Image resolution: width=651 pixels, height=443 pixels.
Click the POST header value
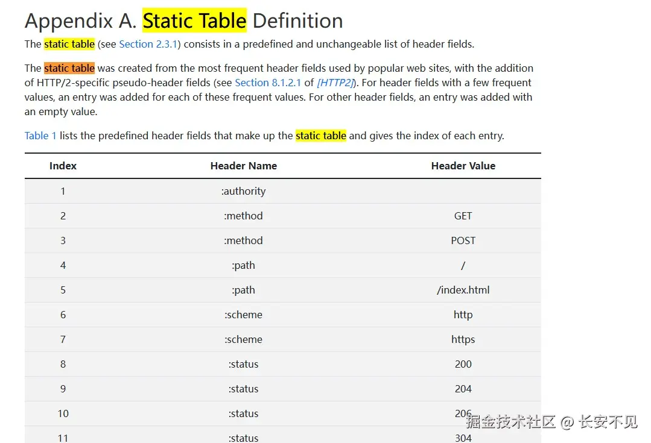point(463,240)
